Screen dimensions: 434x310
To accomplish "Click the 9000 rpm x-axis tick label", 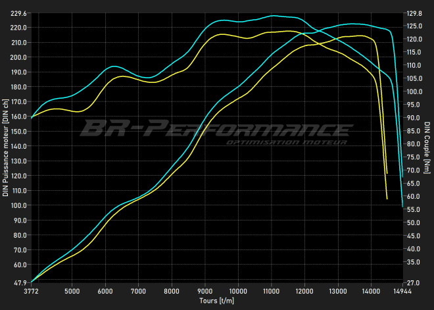I will (x=205, y=290).
